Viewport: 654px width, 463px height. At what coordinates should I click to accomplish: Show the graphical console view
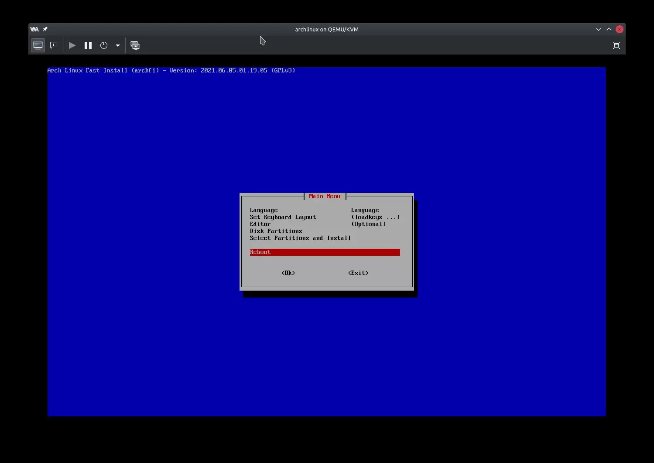click(x=38, y=45)
